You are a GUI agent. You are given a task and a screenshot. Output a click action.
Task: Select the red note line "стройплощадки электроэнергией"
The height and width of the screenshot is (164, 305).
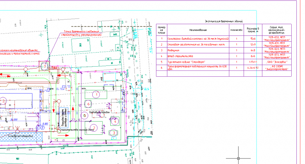click(81, 35)
